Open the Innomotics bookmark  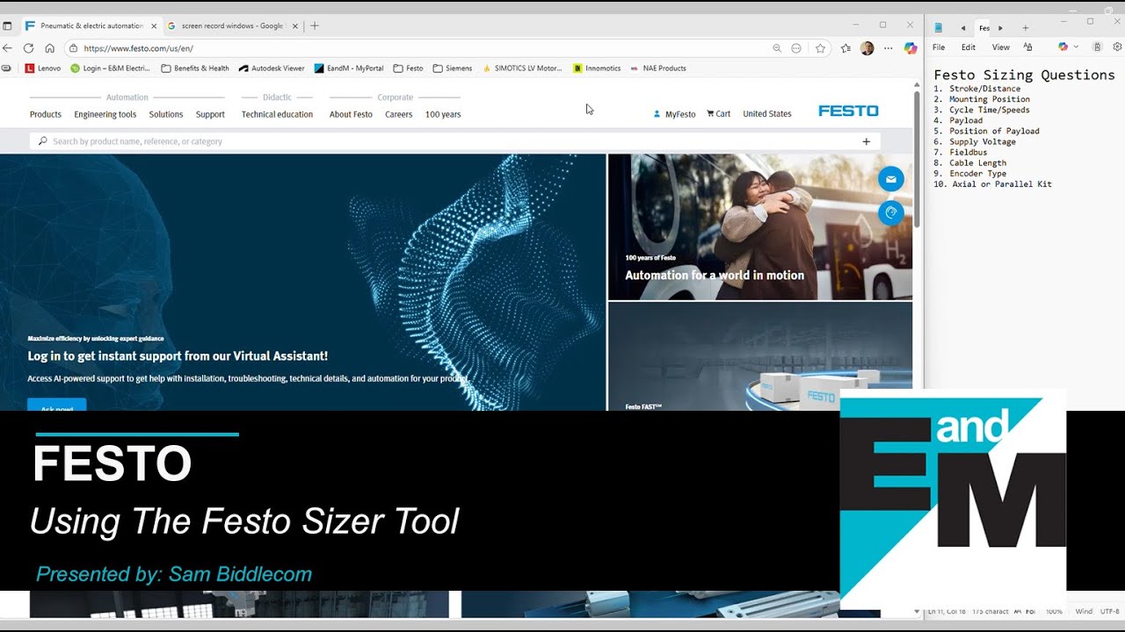(x=597, y=68)
